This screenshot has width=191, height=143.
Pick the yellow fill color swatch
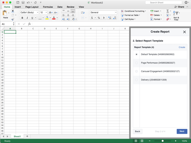(x=47, y=18)
